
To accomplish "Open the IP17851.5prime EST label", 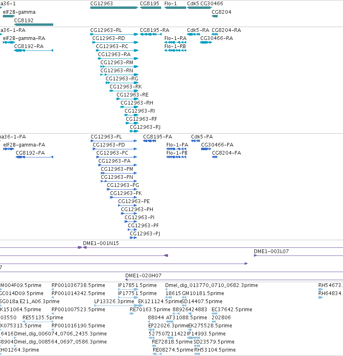I will pos(137,285).
